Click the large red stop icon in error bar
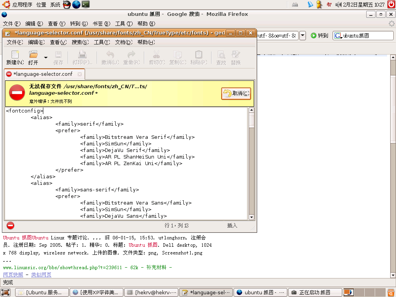The height and width of the screenshot is (297, 396). point(17,92)
